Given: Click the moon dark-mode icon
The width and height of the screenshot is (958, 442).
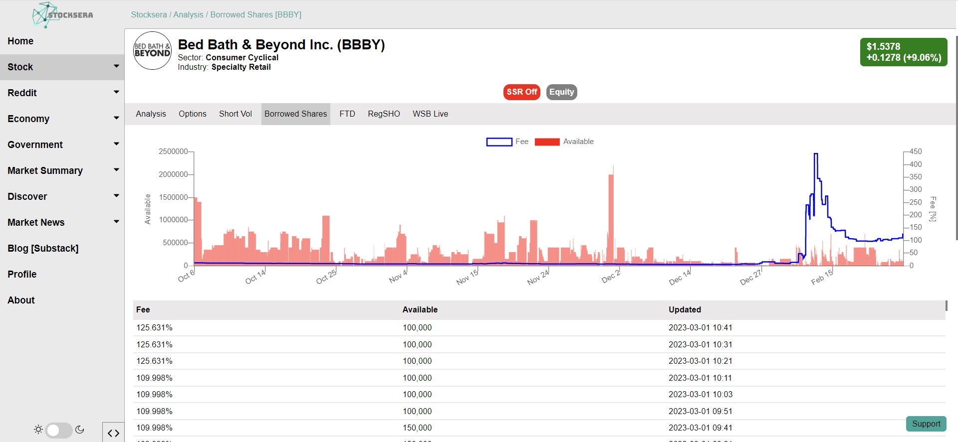Looking at the screenshot, I should pyautogui.click(x=79, y=429).
